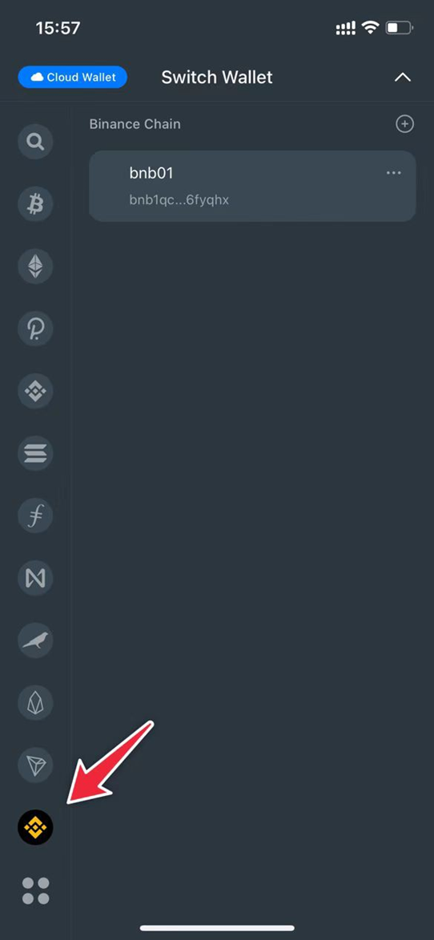434x940 pixels.
Task: Collapse the Switch Wallet panel with chevron
Action: pyautogui.click(x=403, y=78)
